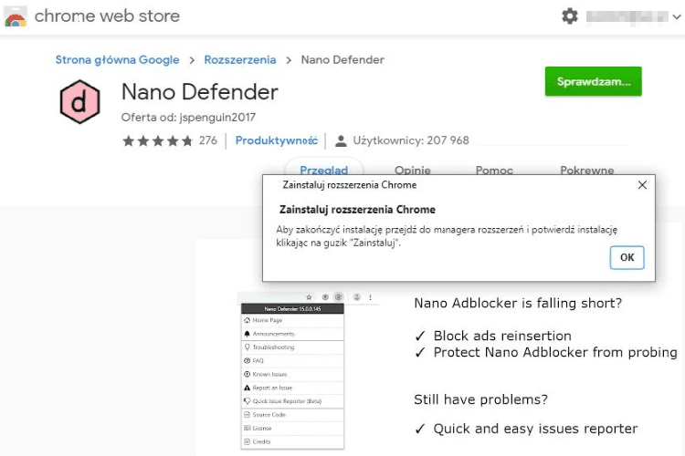
Task: Click the green Sprawdzam button
Action: [593, 81]
